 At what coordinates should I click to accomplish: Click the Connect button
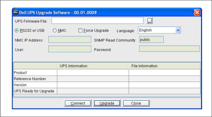point(78,103)
